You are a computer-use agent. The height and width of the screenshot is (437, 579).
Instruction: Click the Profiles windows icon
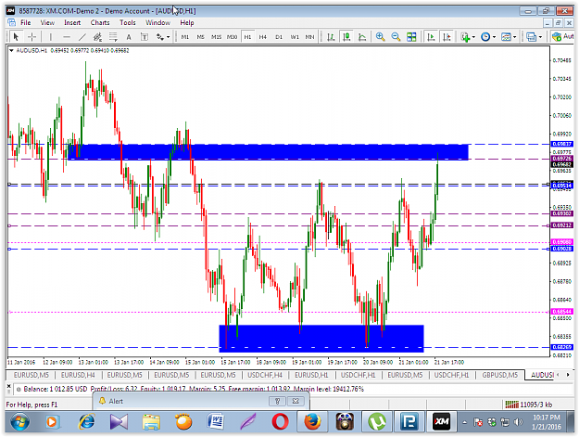[532, 36]
